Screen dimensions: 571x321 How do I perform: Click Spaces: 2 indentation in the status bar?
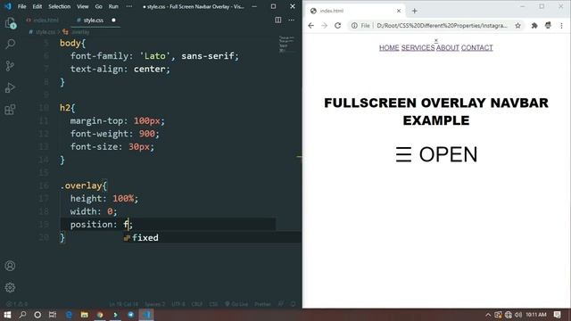click(x=154, y=304)
